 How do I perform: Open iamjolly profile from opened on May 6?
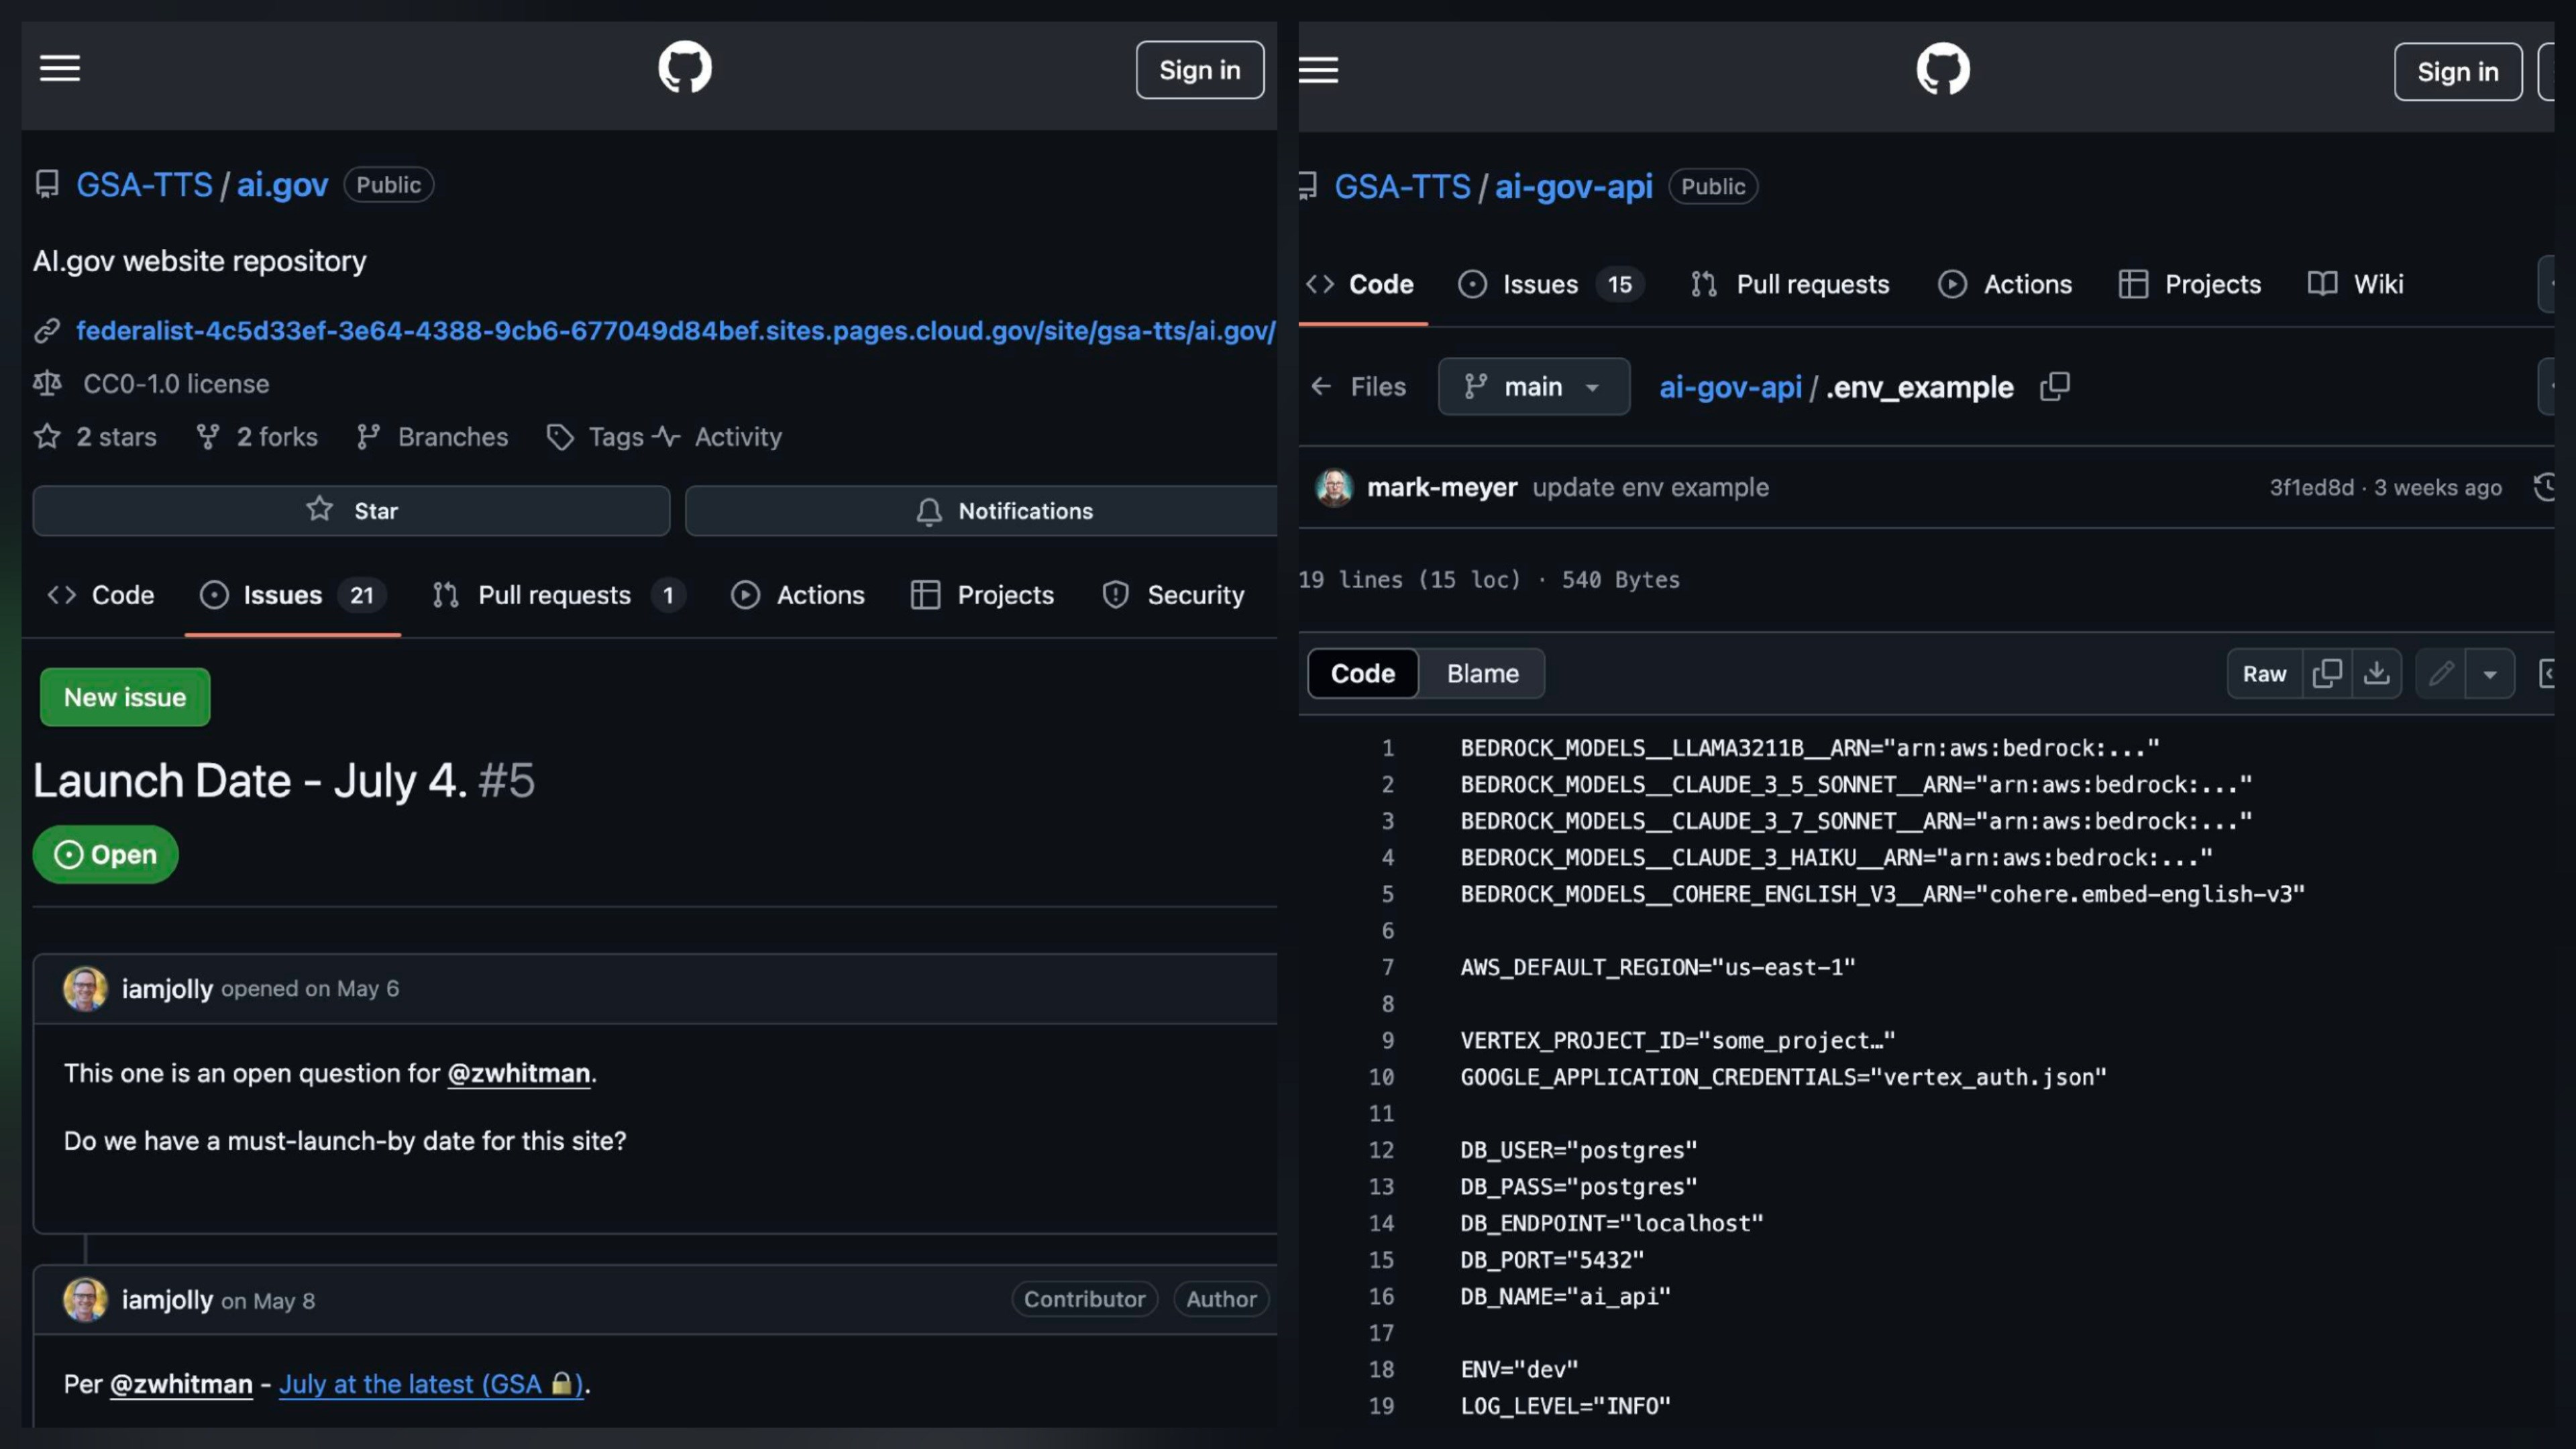click(x=167, y=989)
